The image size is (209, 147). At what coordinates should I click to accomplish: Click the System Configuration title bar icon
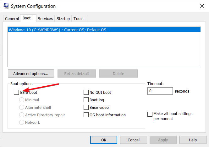click(6, 6)
